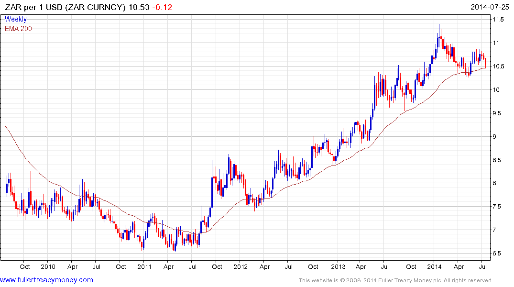Click the 9 y-axis label

pos(495,137)
